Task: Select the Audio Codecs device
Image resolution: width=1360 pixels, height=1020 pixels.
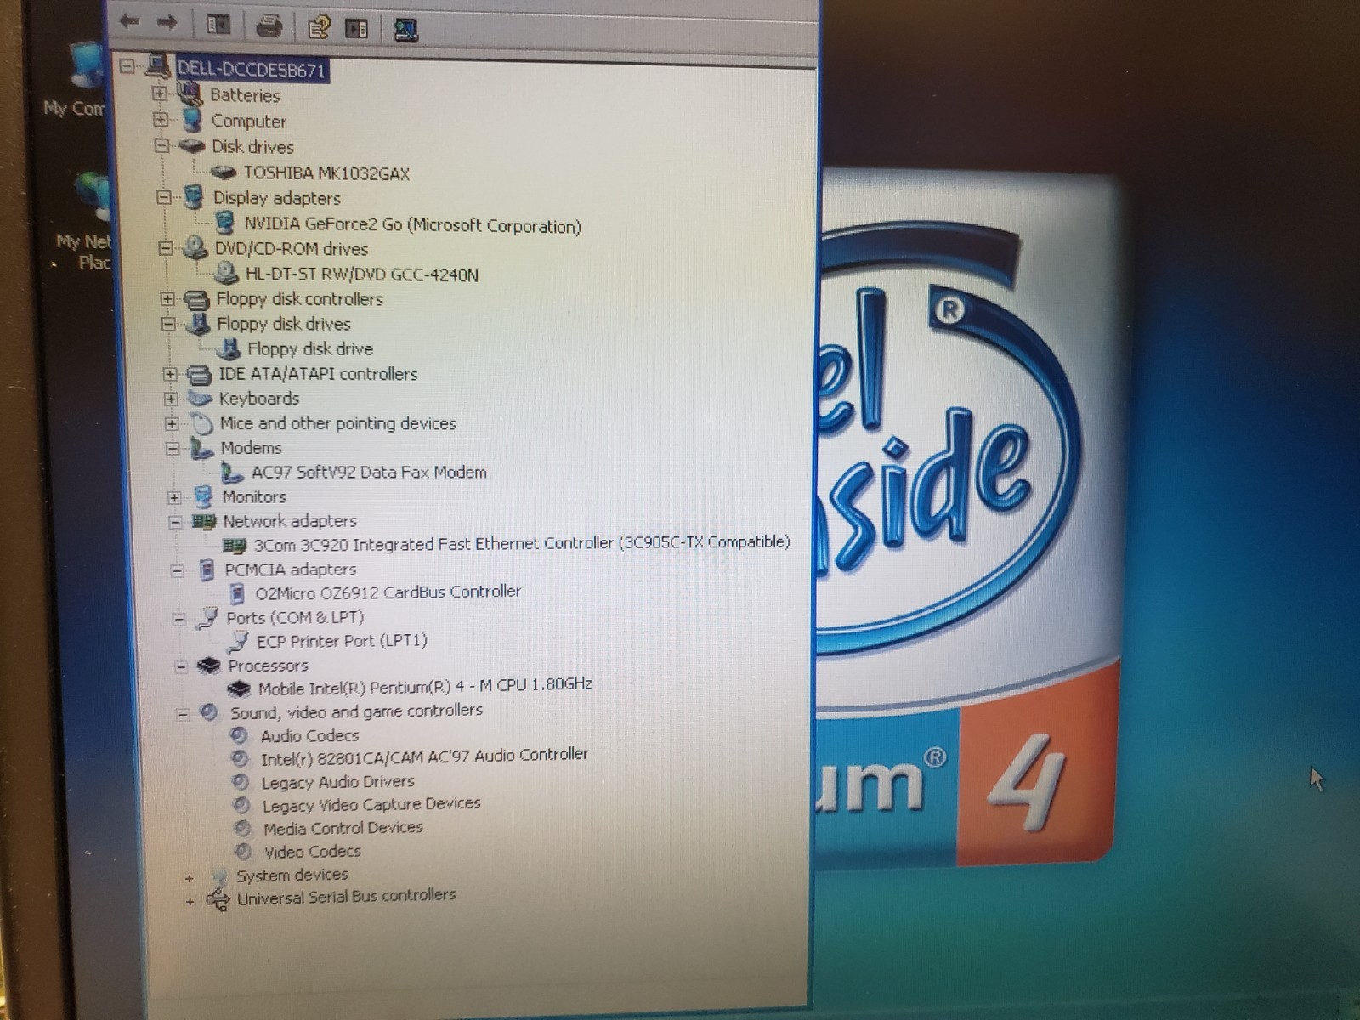Action: click(309, 735)
